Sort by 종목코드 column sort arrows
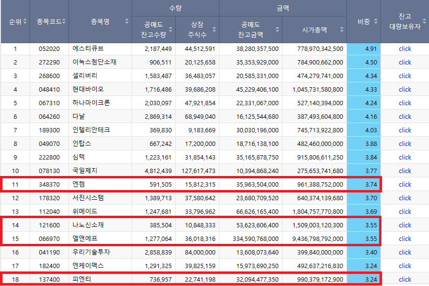Image resolution: width=429 pixels, height=286 pixels. pos(64,21)
